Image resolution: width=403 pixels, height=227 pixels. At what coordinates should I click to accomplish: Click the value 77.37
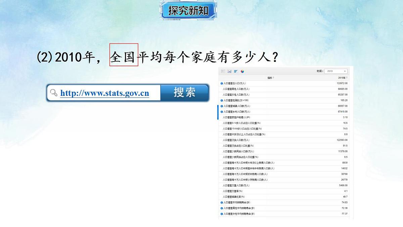[345, 214]
